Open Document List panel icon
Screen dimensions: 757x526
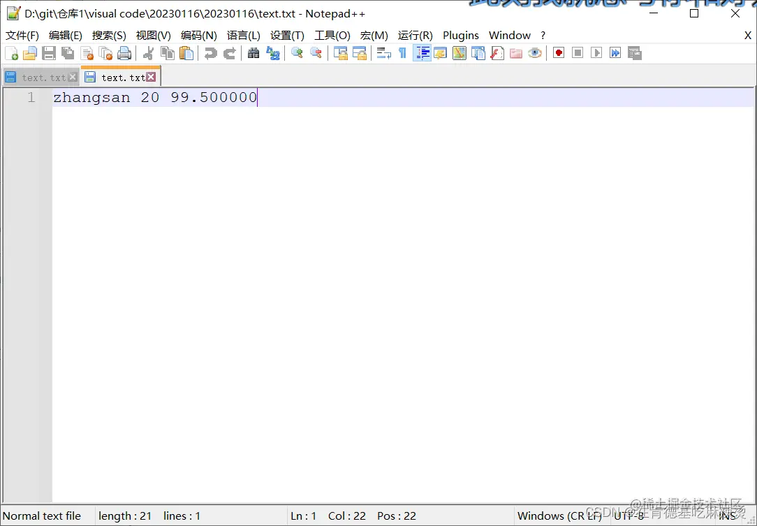[x=478, y=53]
